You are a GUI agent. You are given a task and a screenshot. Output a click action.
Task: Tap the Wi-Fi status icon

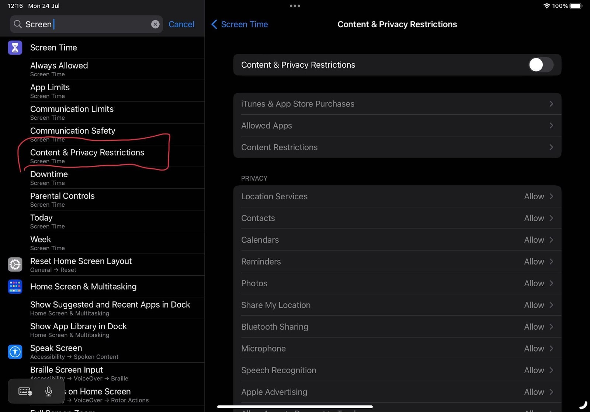(x=546, y=6)
